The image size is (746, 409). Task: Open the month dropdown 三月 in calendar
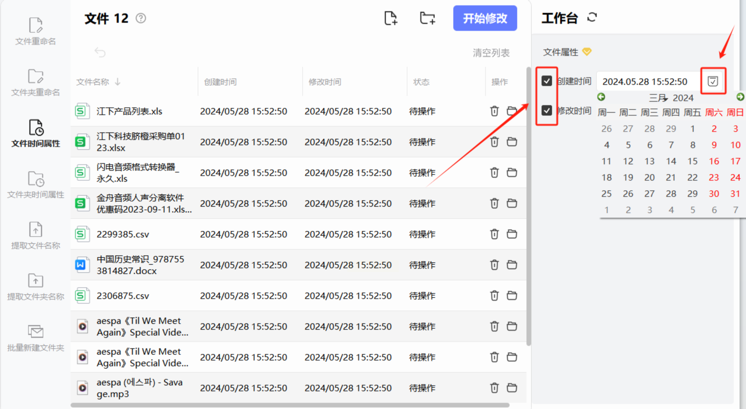pyautogui.click(x=658, y=98)
